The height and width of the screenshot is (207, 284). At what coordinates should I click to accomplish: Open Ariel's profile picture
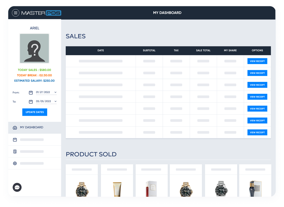(34, 48)
